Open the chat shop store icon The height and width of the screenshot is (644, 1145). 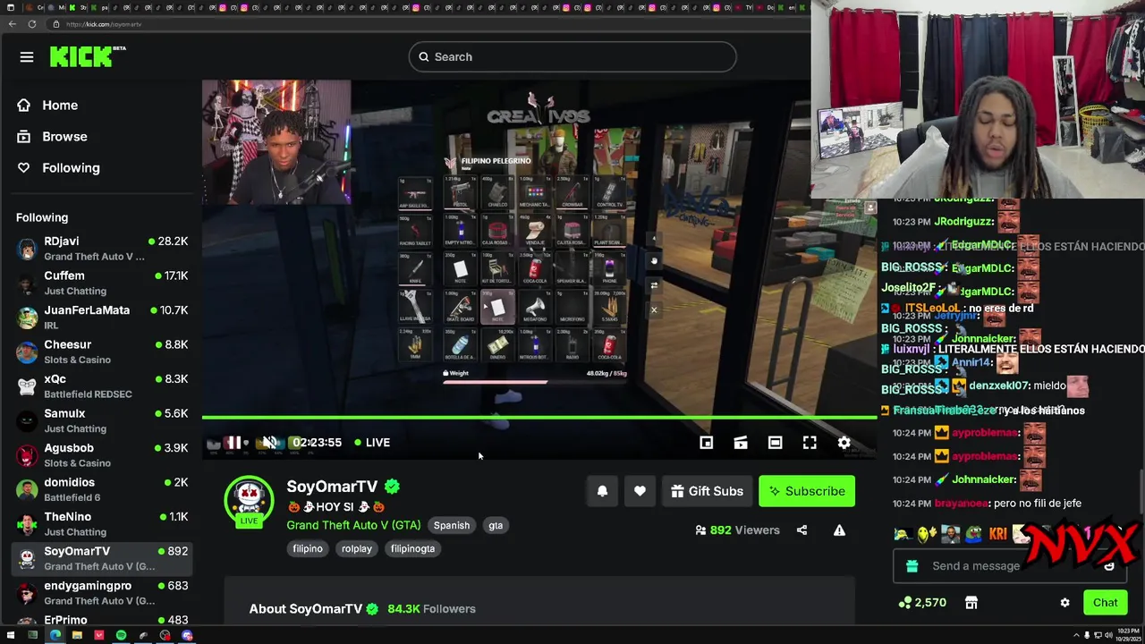(971, 603)
